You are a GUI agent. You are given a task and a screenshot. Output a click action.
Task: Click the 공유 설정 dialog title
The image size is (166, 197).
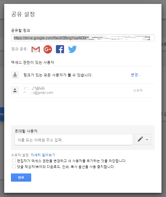pos(23,14)
